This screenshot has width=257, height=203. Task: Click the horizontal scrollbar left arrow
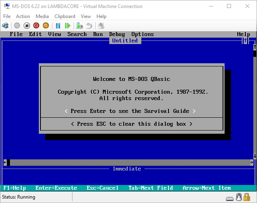[5, 162]
